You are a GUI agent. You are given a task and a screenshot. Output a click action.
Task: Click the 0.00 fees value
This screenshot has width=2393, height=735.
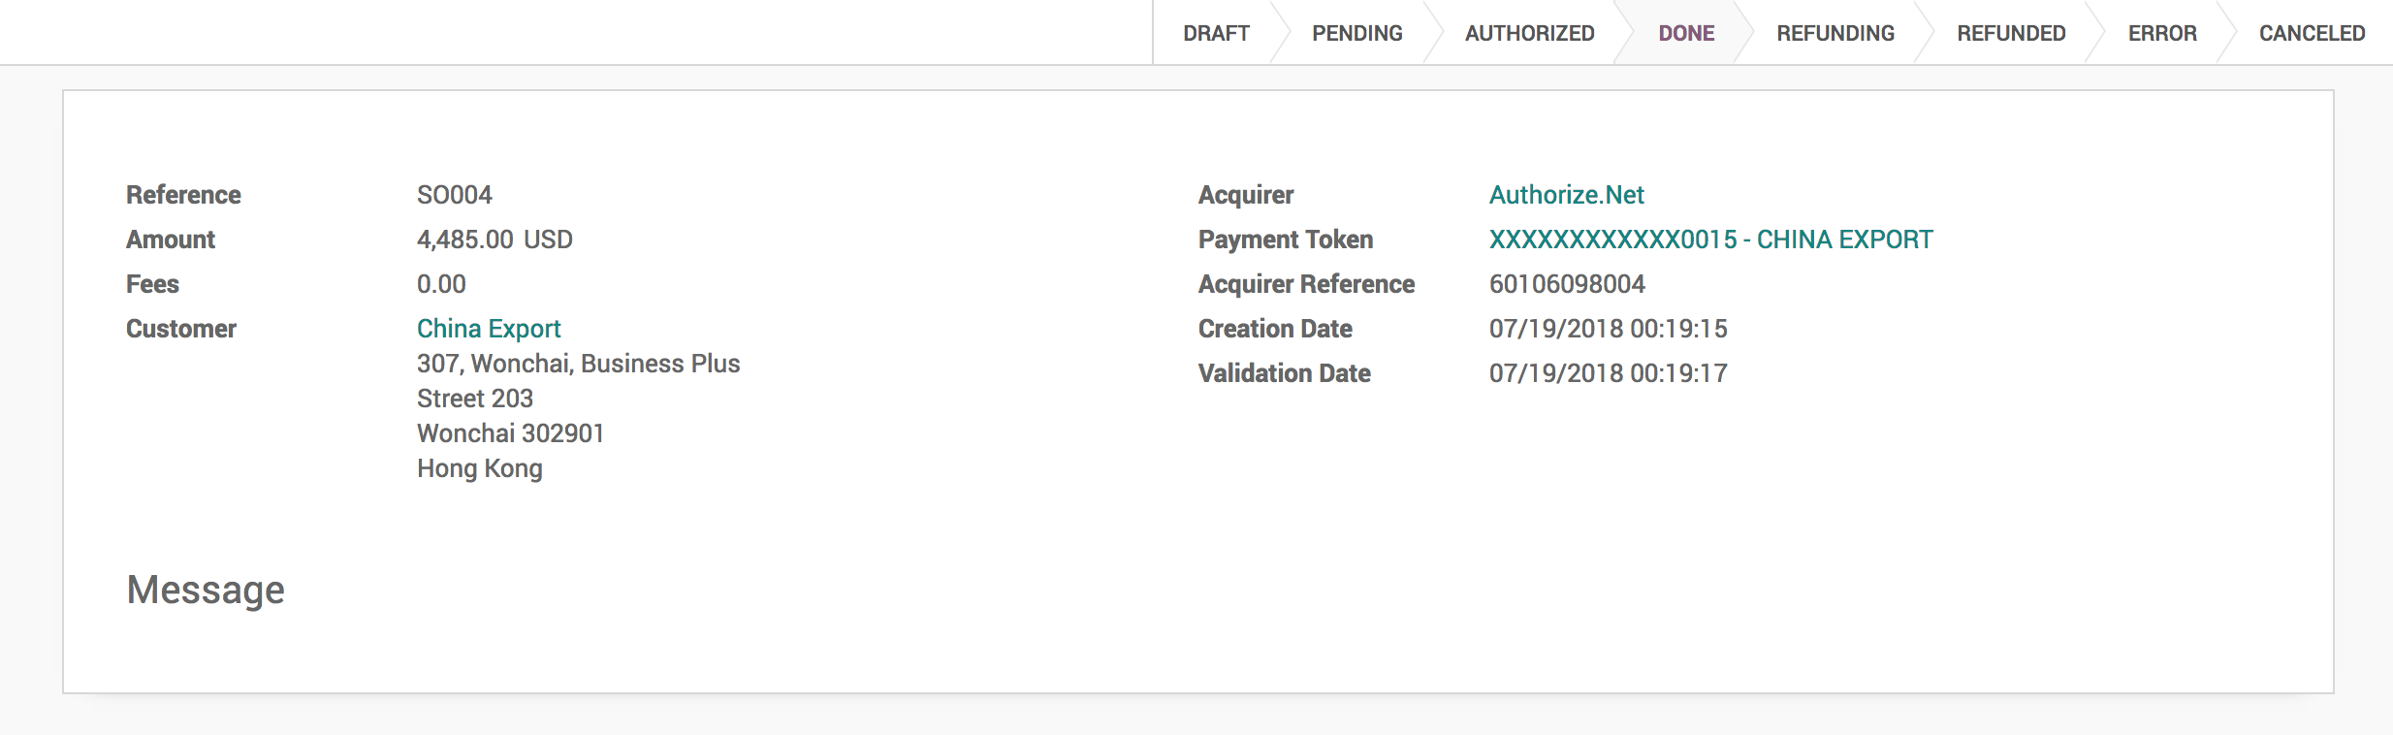pos(441,284)
